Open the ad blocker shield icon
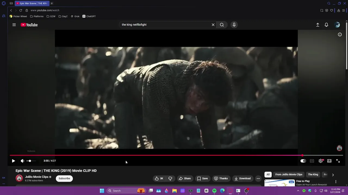This screenshot has width=348, height=195. [x=327, y=10]
